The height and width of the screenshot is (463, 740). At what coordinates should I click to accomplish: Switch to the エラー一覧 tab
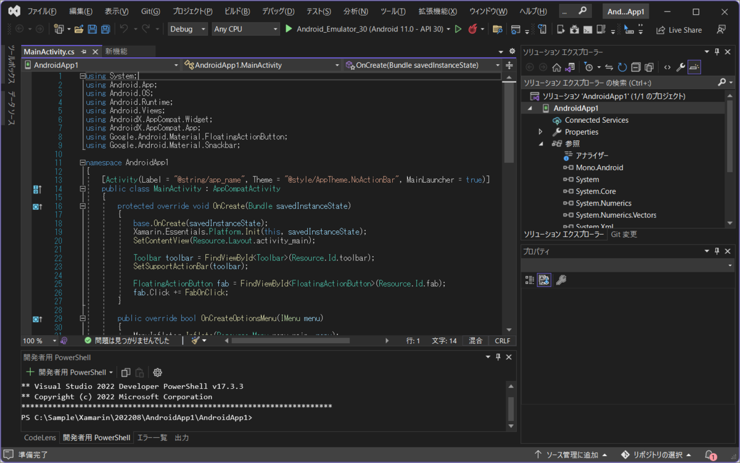[151, 438]
